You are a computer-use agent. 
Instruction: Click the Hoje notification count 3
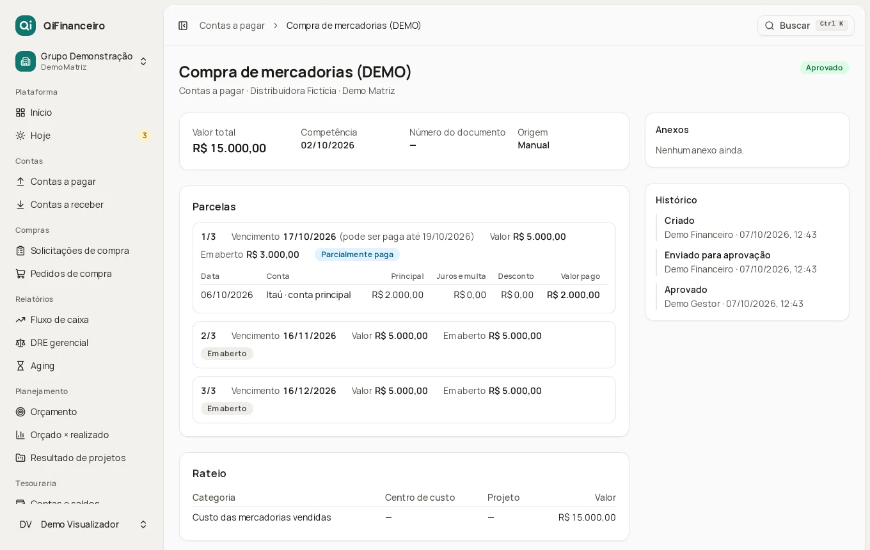(145, 136)
